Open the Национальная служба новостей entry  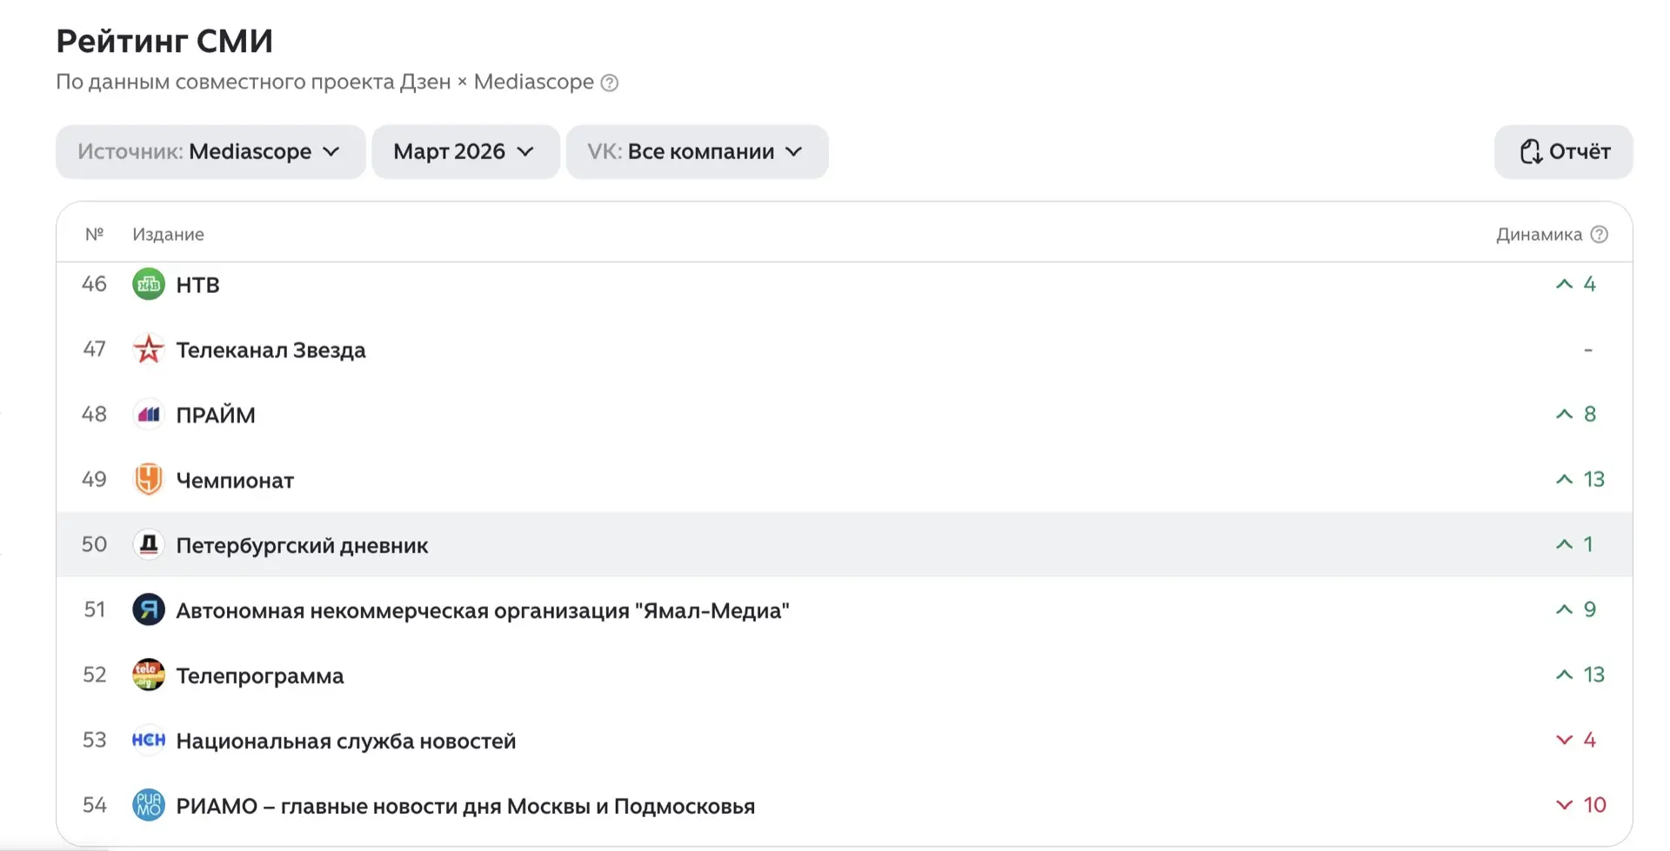click(x=345, y=741)
